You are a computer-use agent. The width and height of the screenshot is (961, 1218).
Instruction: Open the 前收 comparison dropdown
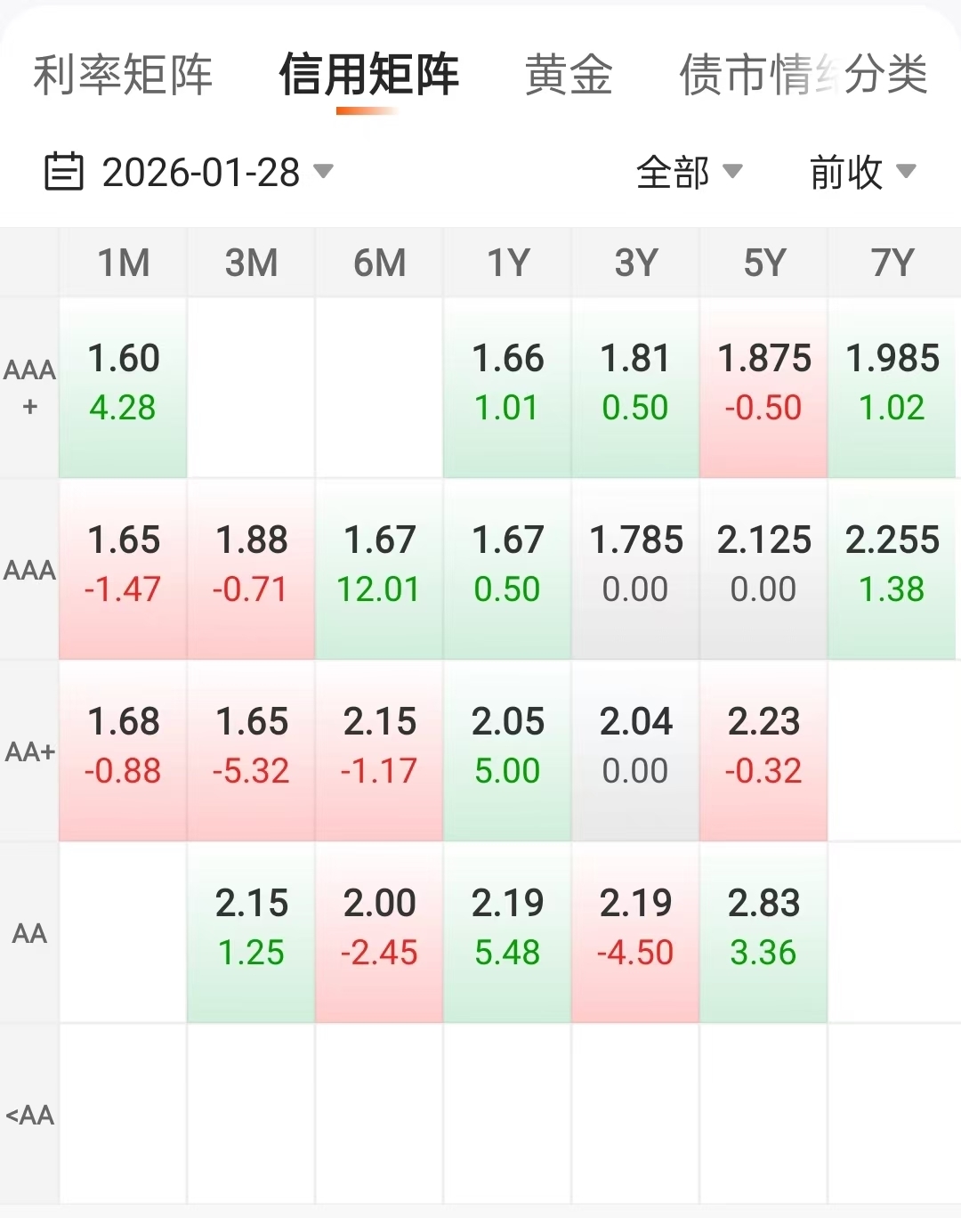861,172
